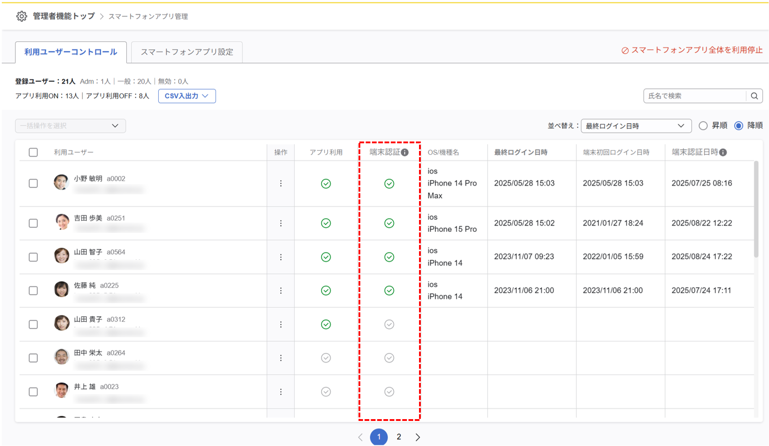Click the search magnifier icon
769x446 pixels.
754,96
